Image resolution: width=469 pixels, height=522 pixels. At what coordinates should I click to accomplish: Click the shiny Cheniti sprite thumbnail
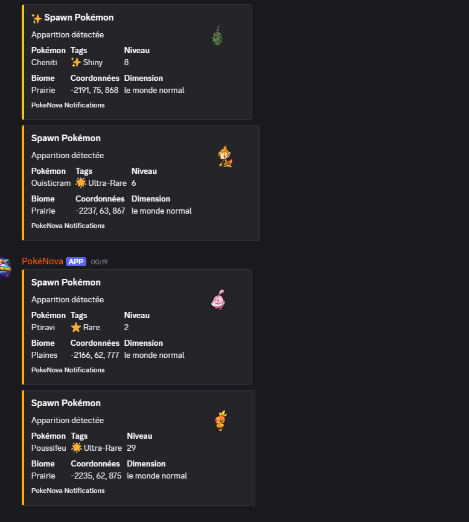(x=217, y=35)
